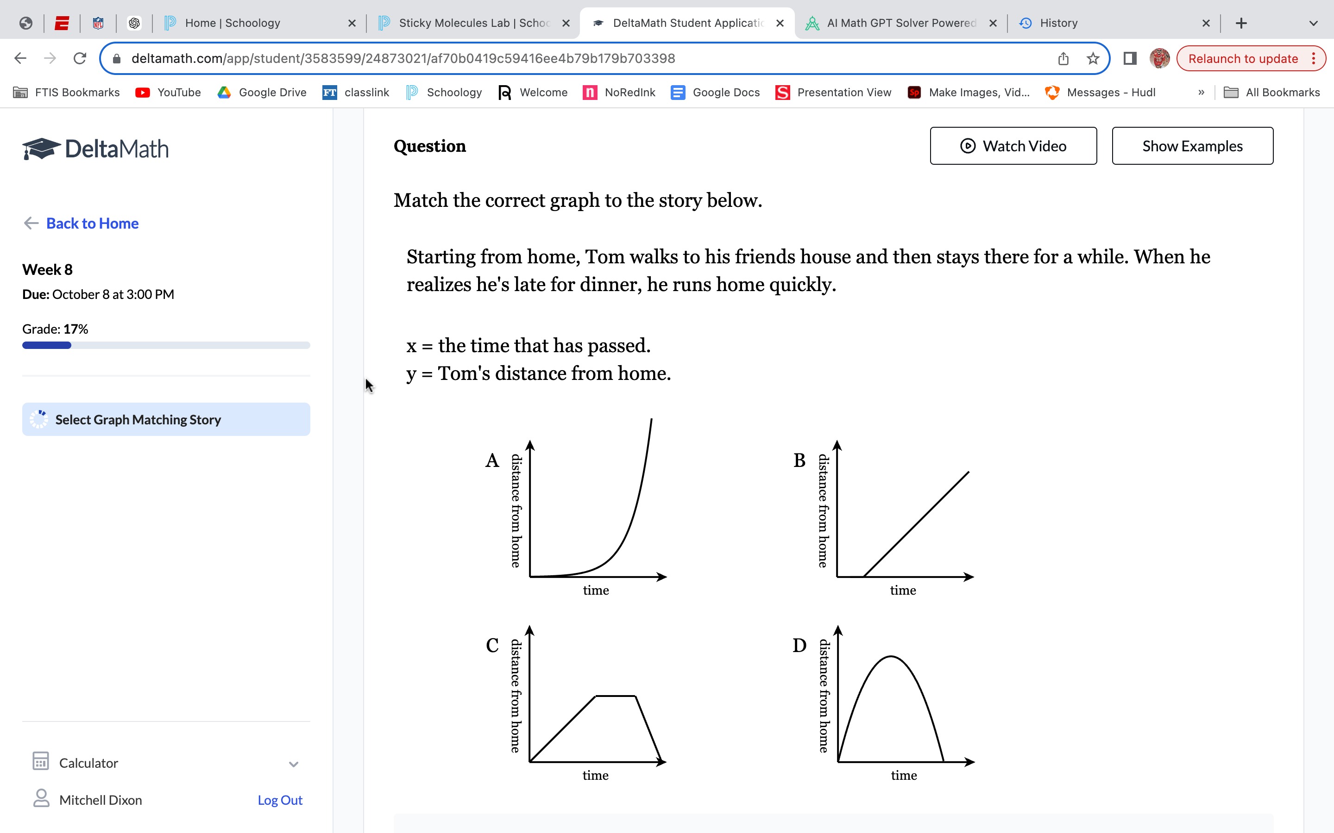Open new browser tab
This screenshot has height=833, width=1334.
[x=1241, y=23]
